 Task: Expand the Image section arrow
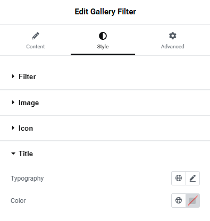tap(13, 103)
